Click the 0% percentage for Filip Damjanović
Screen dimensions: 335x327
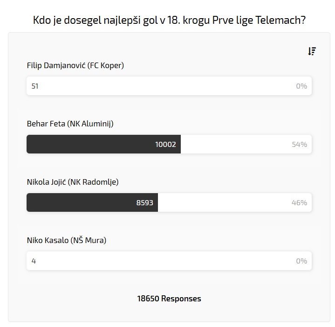[x=301, y=86]
